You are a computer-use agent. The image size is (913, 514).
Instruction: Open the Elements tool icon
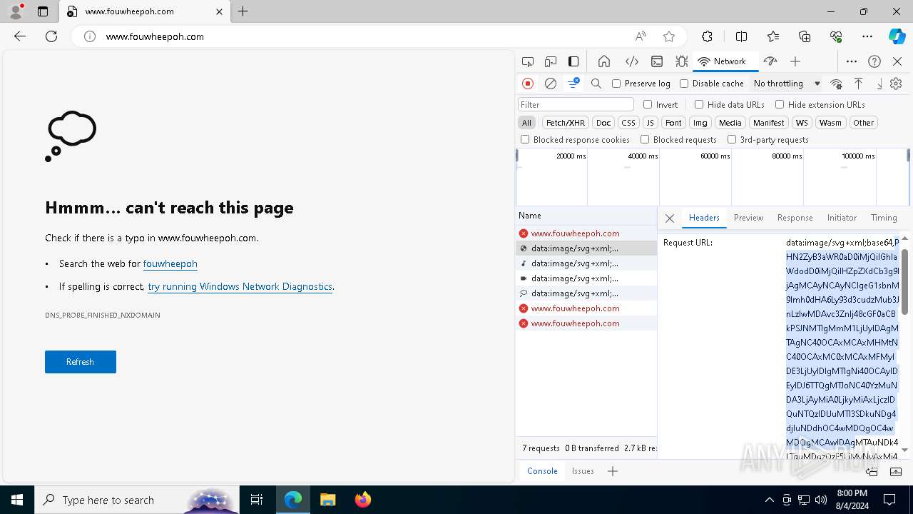[631, 61]
